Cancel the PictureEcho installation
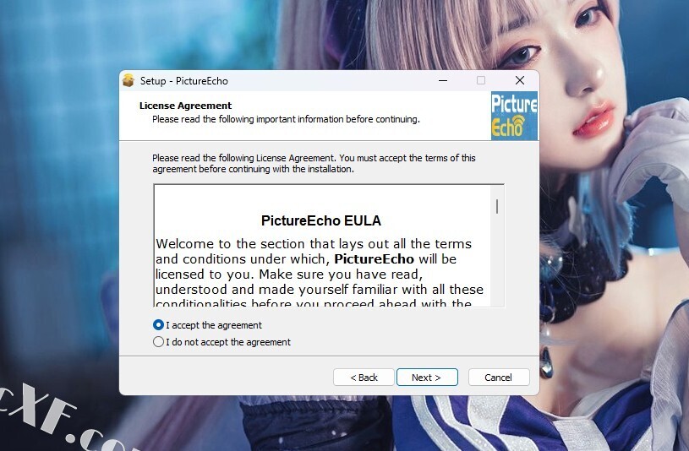The height and width of the screenshot is (451, 689). point(499,378)
